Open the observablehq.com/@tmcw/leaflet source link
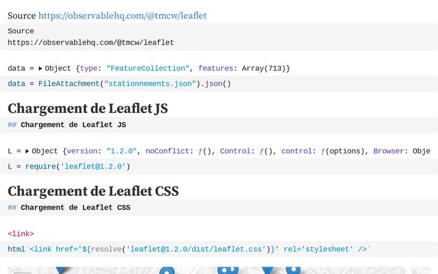This screenshot has height=274, width=438. point(123,15)
